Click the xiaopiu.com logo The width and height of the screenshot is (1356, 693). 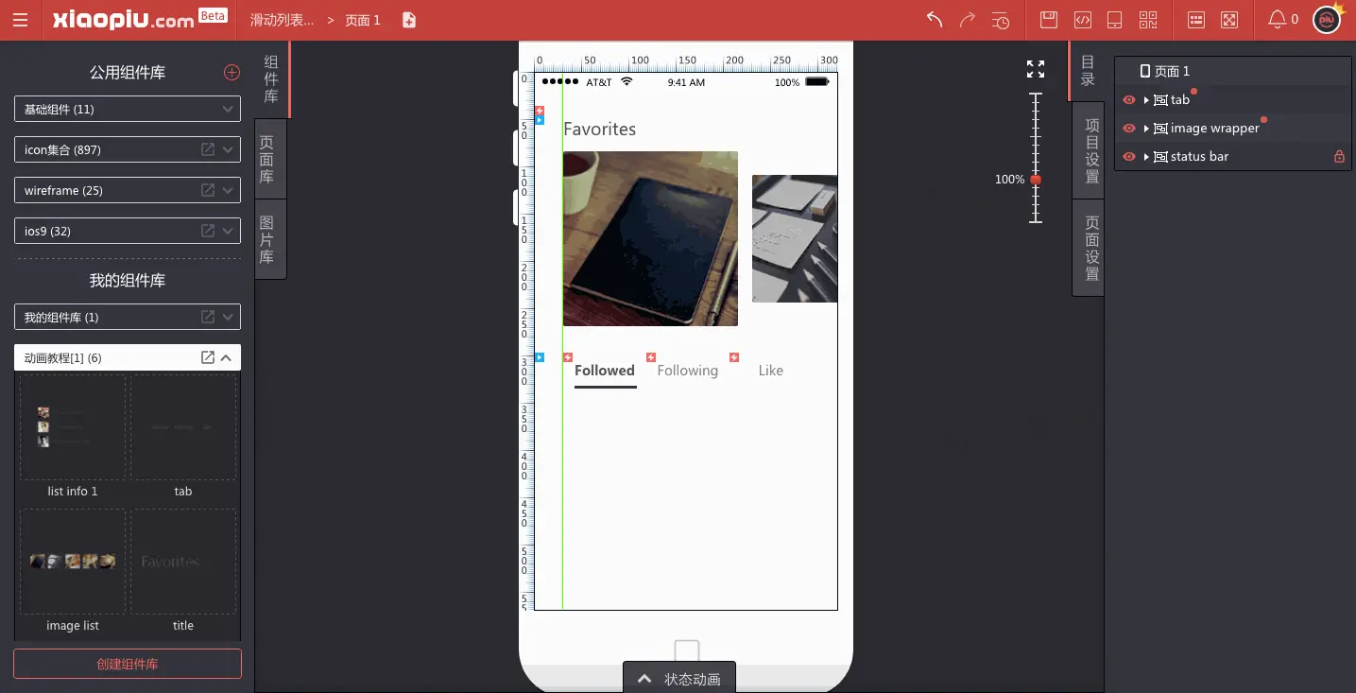pos(124,20)
